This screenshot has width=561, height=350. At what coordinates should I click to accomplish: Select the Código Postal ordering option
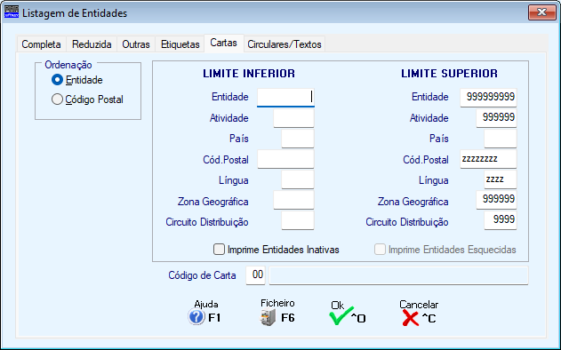(57, 99)
